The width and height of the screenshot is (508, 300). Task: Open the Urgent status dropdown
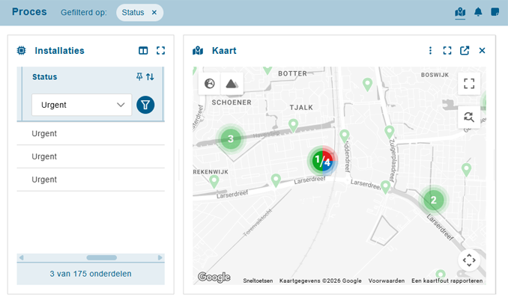82,105
